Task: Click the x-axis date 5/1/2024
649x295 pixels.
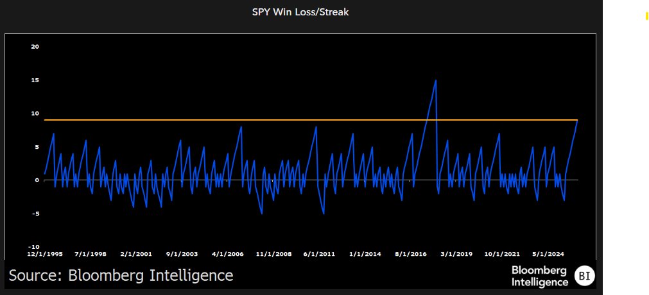Action: [548, 254]
